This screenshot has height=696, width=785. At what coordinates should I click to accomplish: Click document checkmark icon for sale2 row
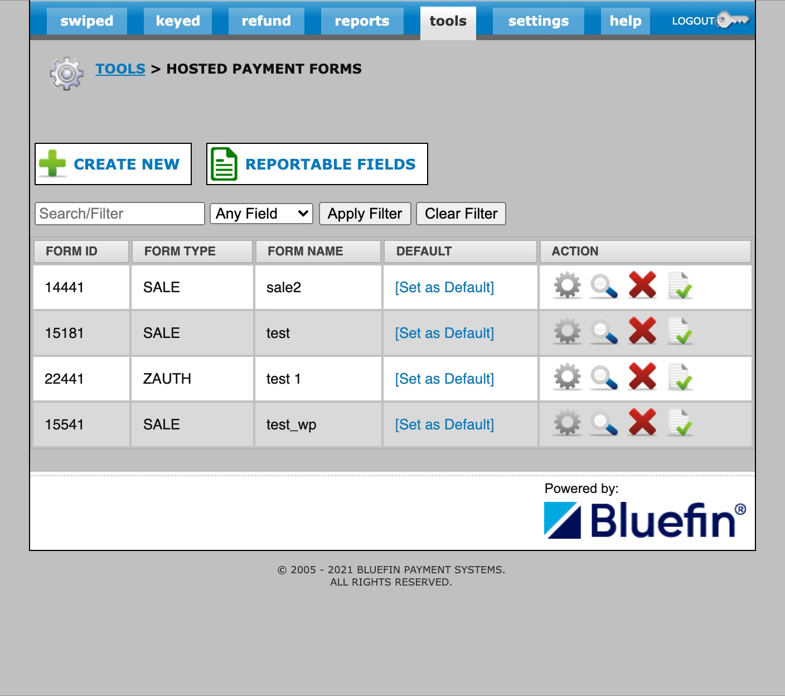tap(680, 286)
